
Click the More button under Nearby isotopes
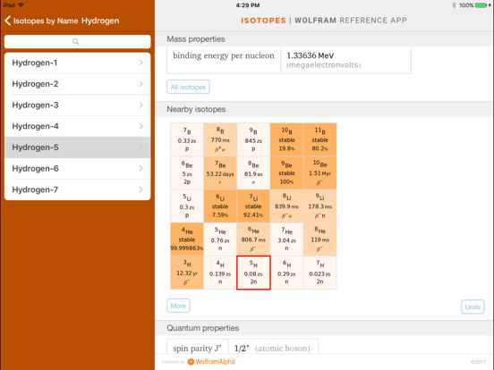coord(178,306)
